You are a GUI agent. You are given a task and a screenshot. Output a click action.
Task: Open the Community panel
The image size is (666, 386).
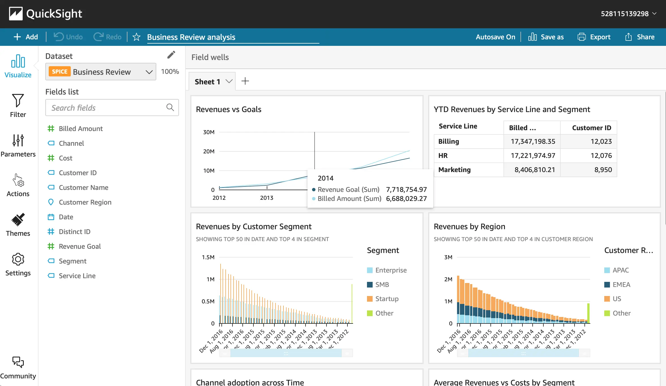tap(18, 368)
